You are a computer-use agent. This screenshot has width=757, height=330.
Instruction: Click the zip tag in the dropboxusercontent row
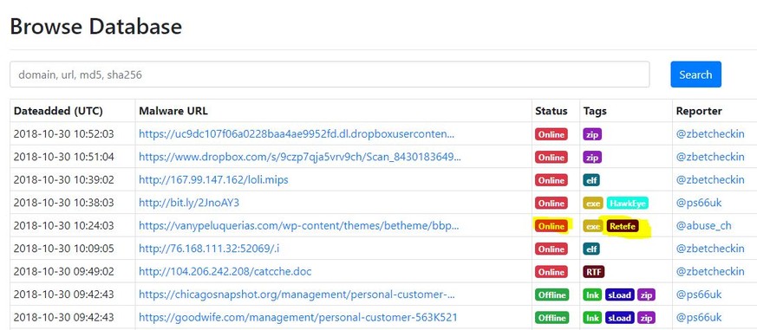coord(592,134)
